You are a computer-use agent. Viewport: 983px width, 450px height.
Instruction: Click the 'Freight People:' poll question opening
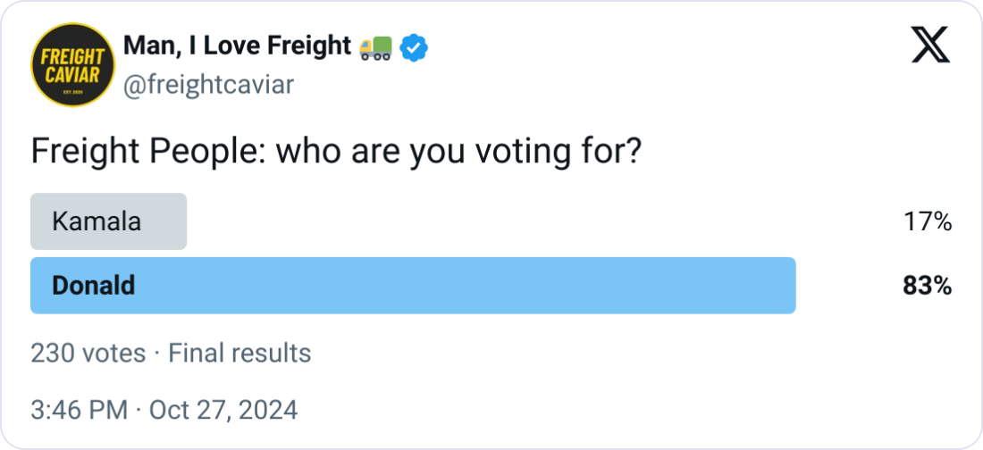tap(147, 154)
